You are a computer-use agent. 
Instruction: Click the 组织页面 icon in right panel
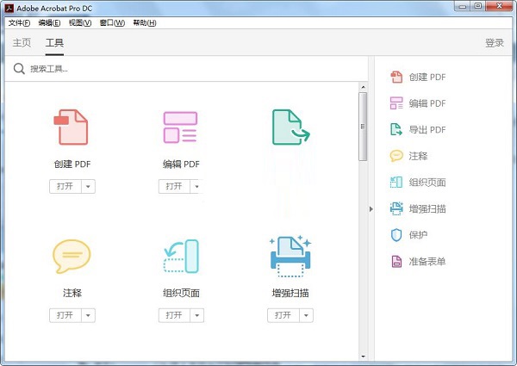[x=396, y=183]
